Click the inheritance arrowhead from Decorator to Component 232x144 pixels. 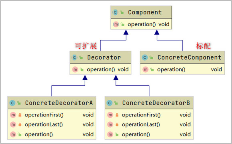126,32
